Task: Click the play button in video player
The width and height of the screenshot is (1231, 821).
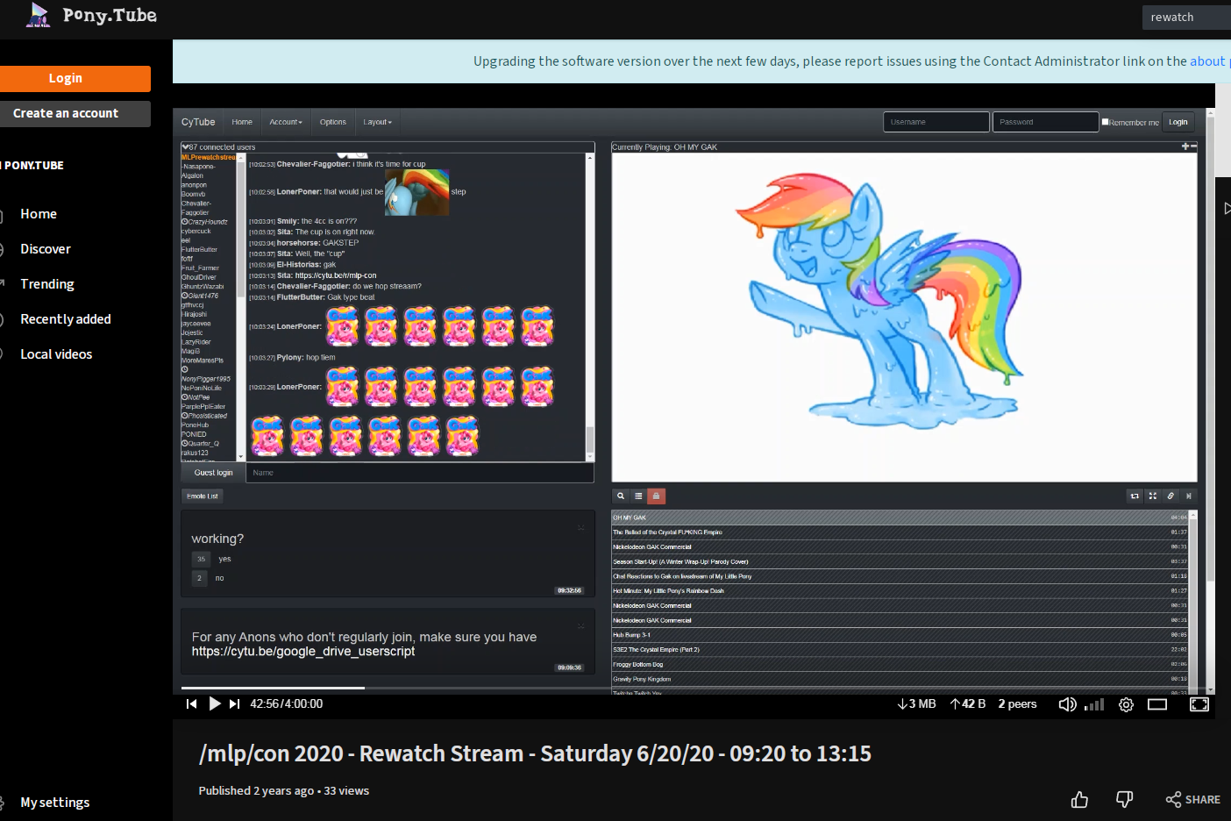Action: pyautogui.click(x=215, y=703)
